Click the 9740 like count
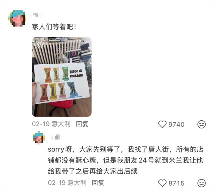 point(176,124)
